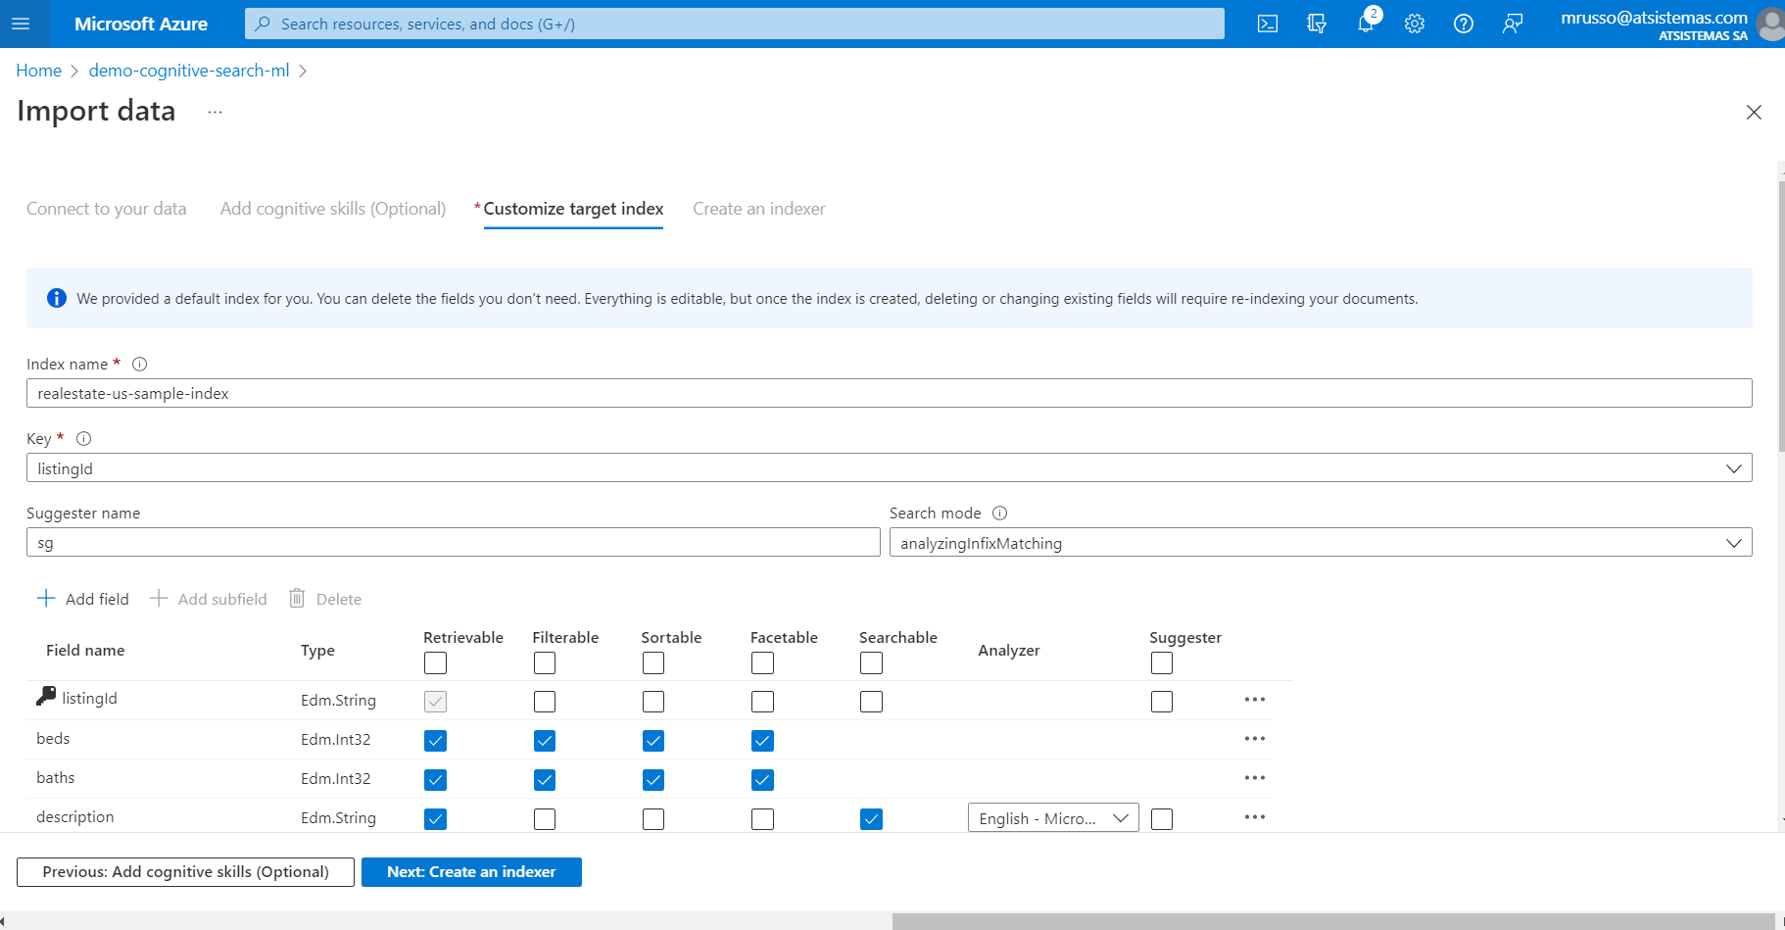The height and width of the screenshot is (930, 1785).
Task: Click the Add field plus icon
Action: [x=46, y=598]
